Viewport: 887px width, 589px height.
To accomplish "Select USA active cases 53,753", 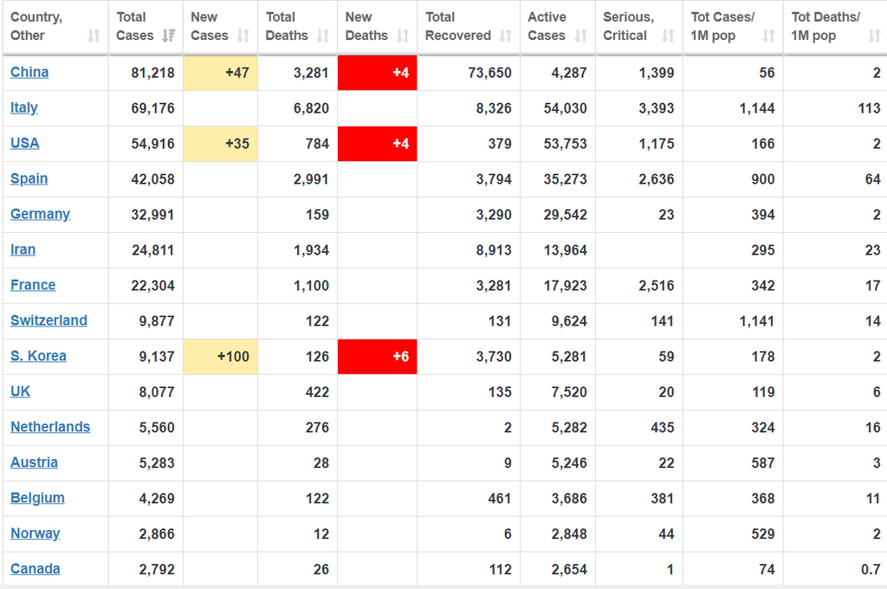I will (565, 144).
